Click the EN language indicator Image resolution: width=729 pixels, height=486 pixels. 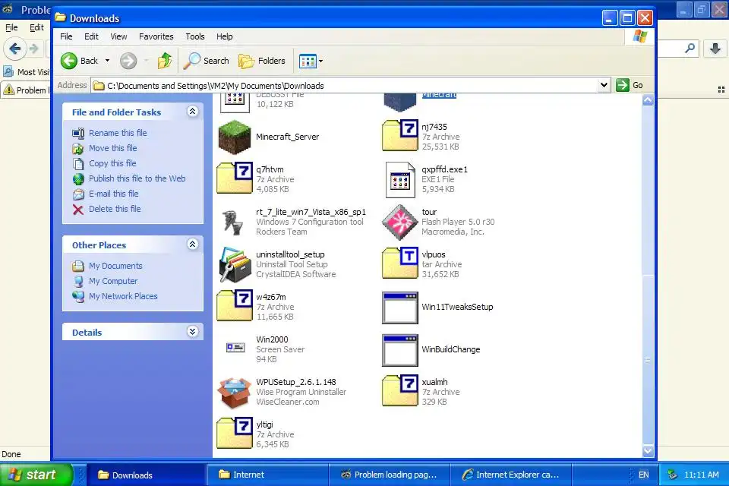643,475
